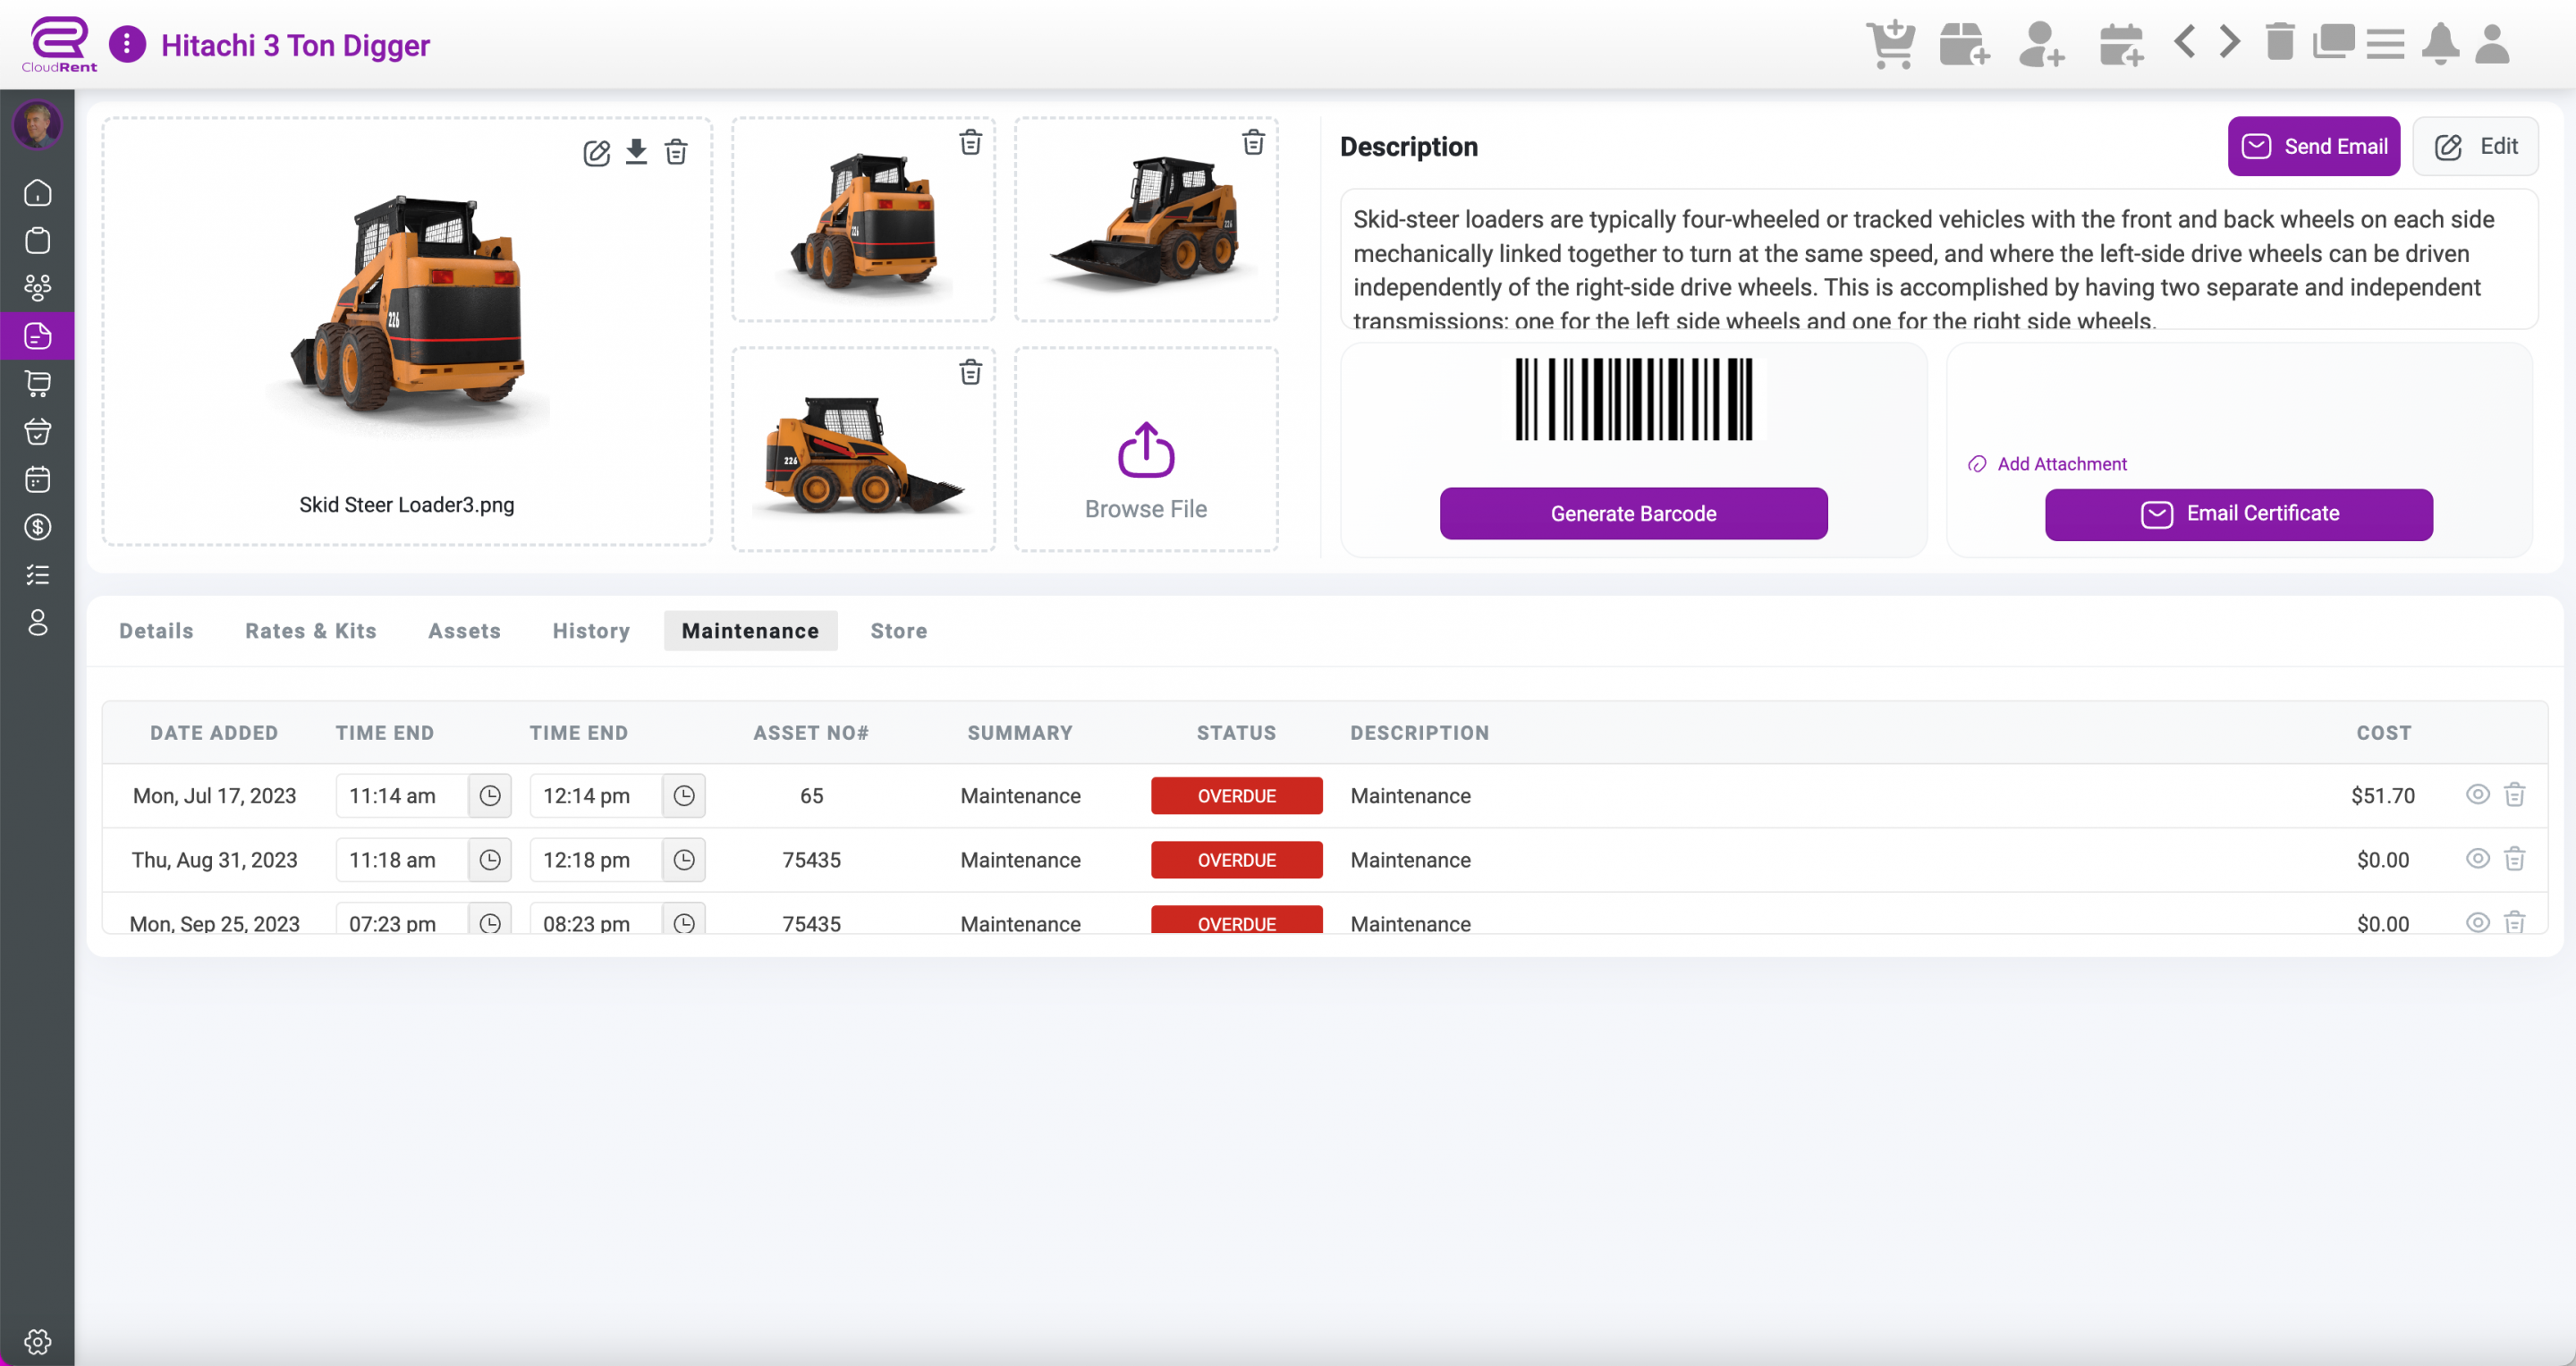
Task: Delete the side-view loader thumbnail at bottom
Action: click(x=970, y=373)
